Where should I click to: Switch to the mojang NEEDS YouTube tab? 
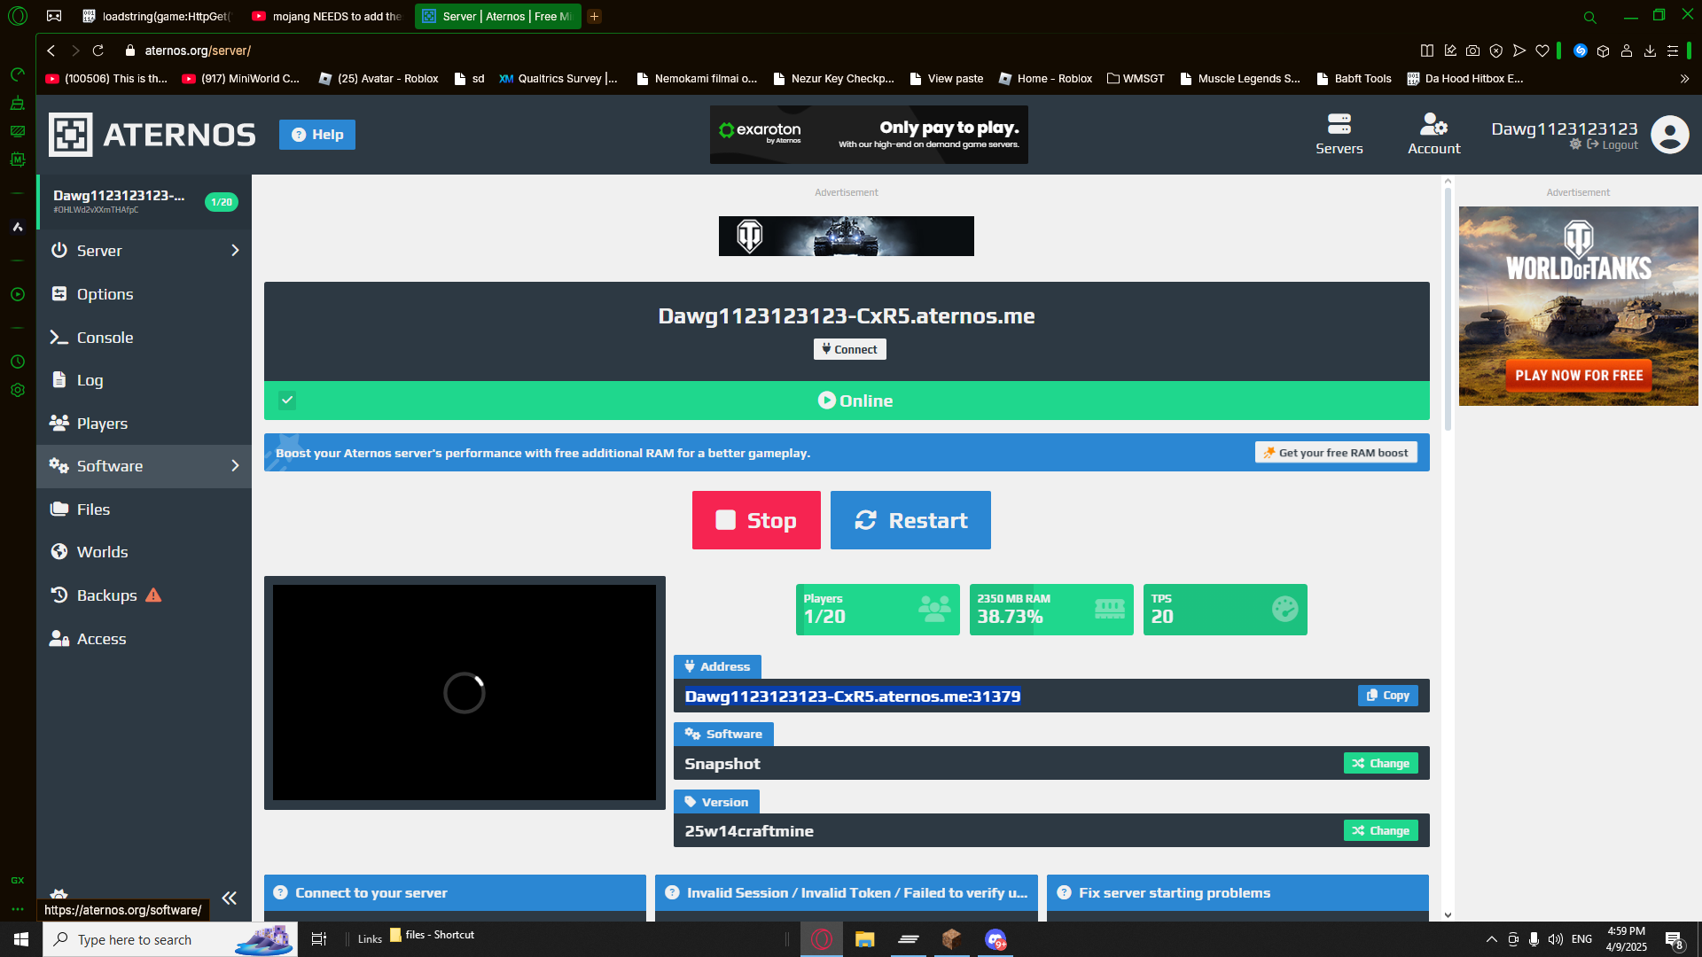(x=327, y=16)
